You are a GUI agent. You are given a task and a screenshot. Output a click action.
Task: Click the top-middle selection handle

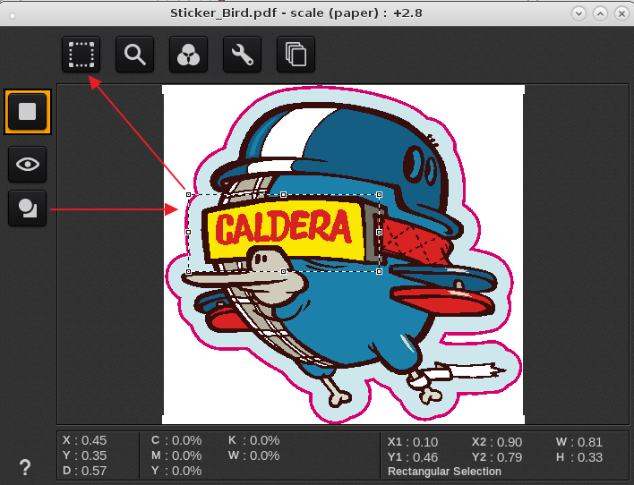click(x=284, y=195)
